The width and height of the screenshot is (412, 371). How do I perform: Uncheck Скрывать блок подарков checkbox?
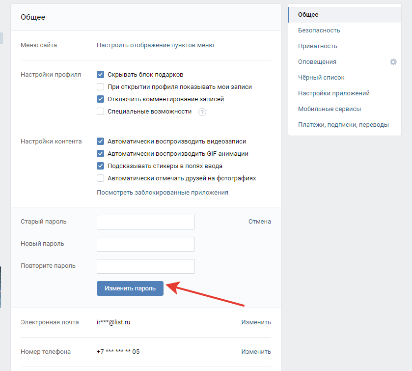coord(100,74)
